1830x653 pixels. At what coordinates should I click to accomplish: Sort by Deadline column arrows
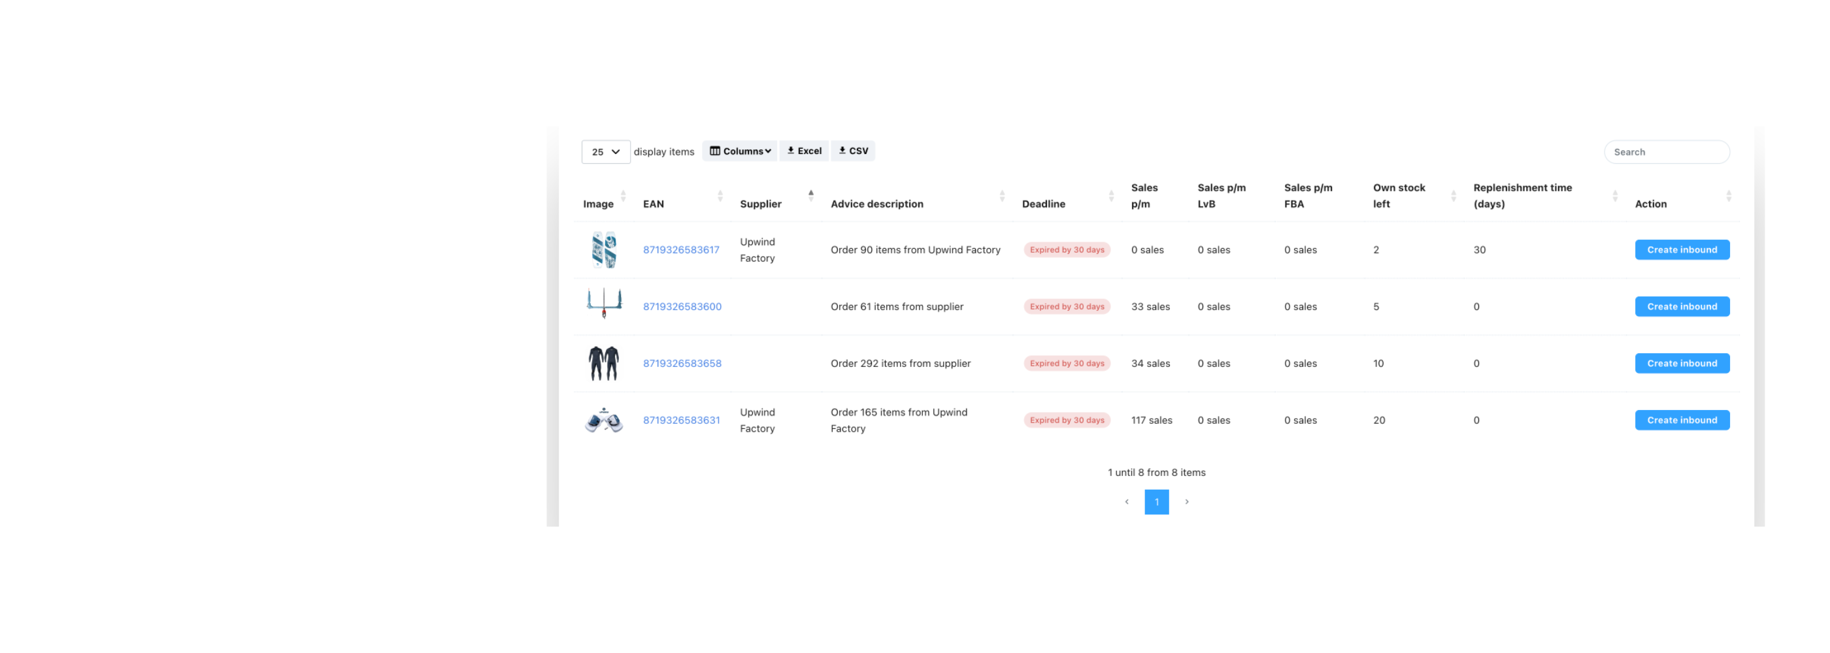pos(1111,196)
